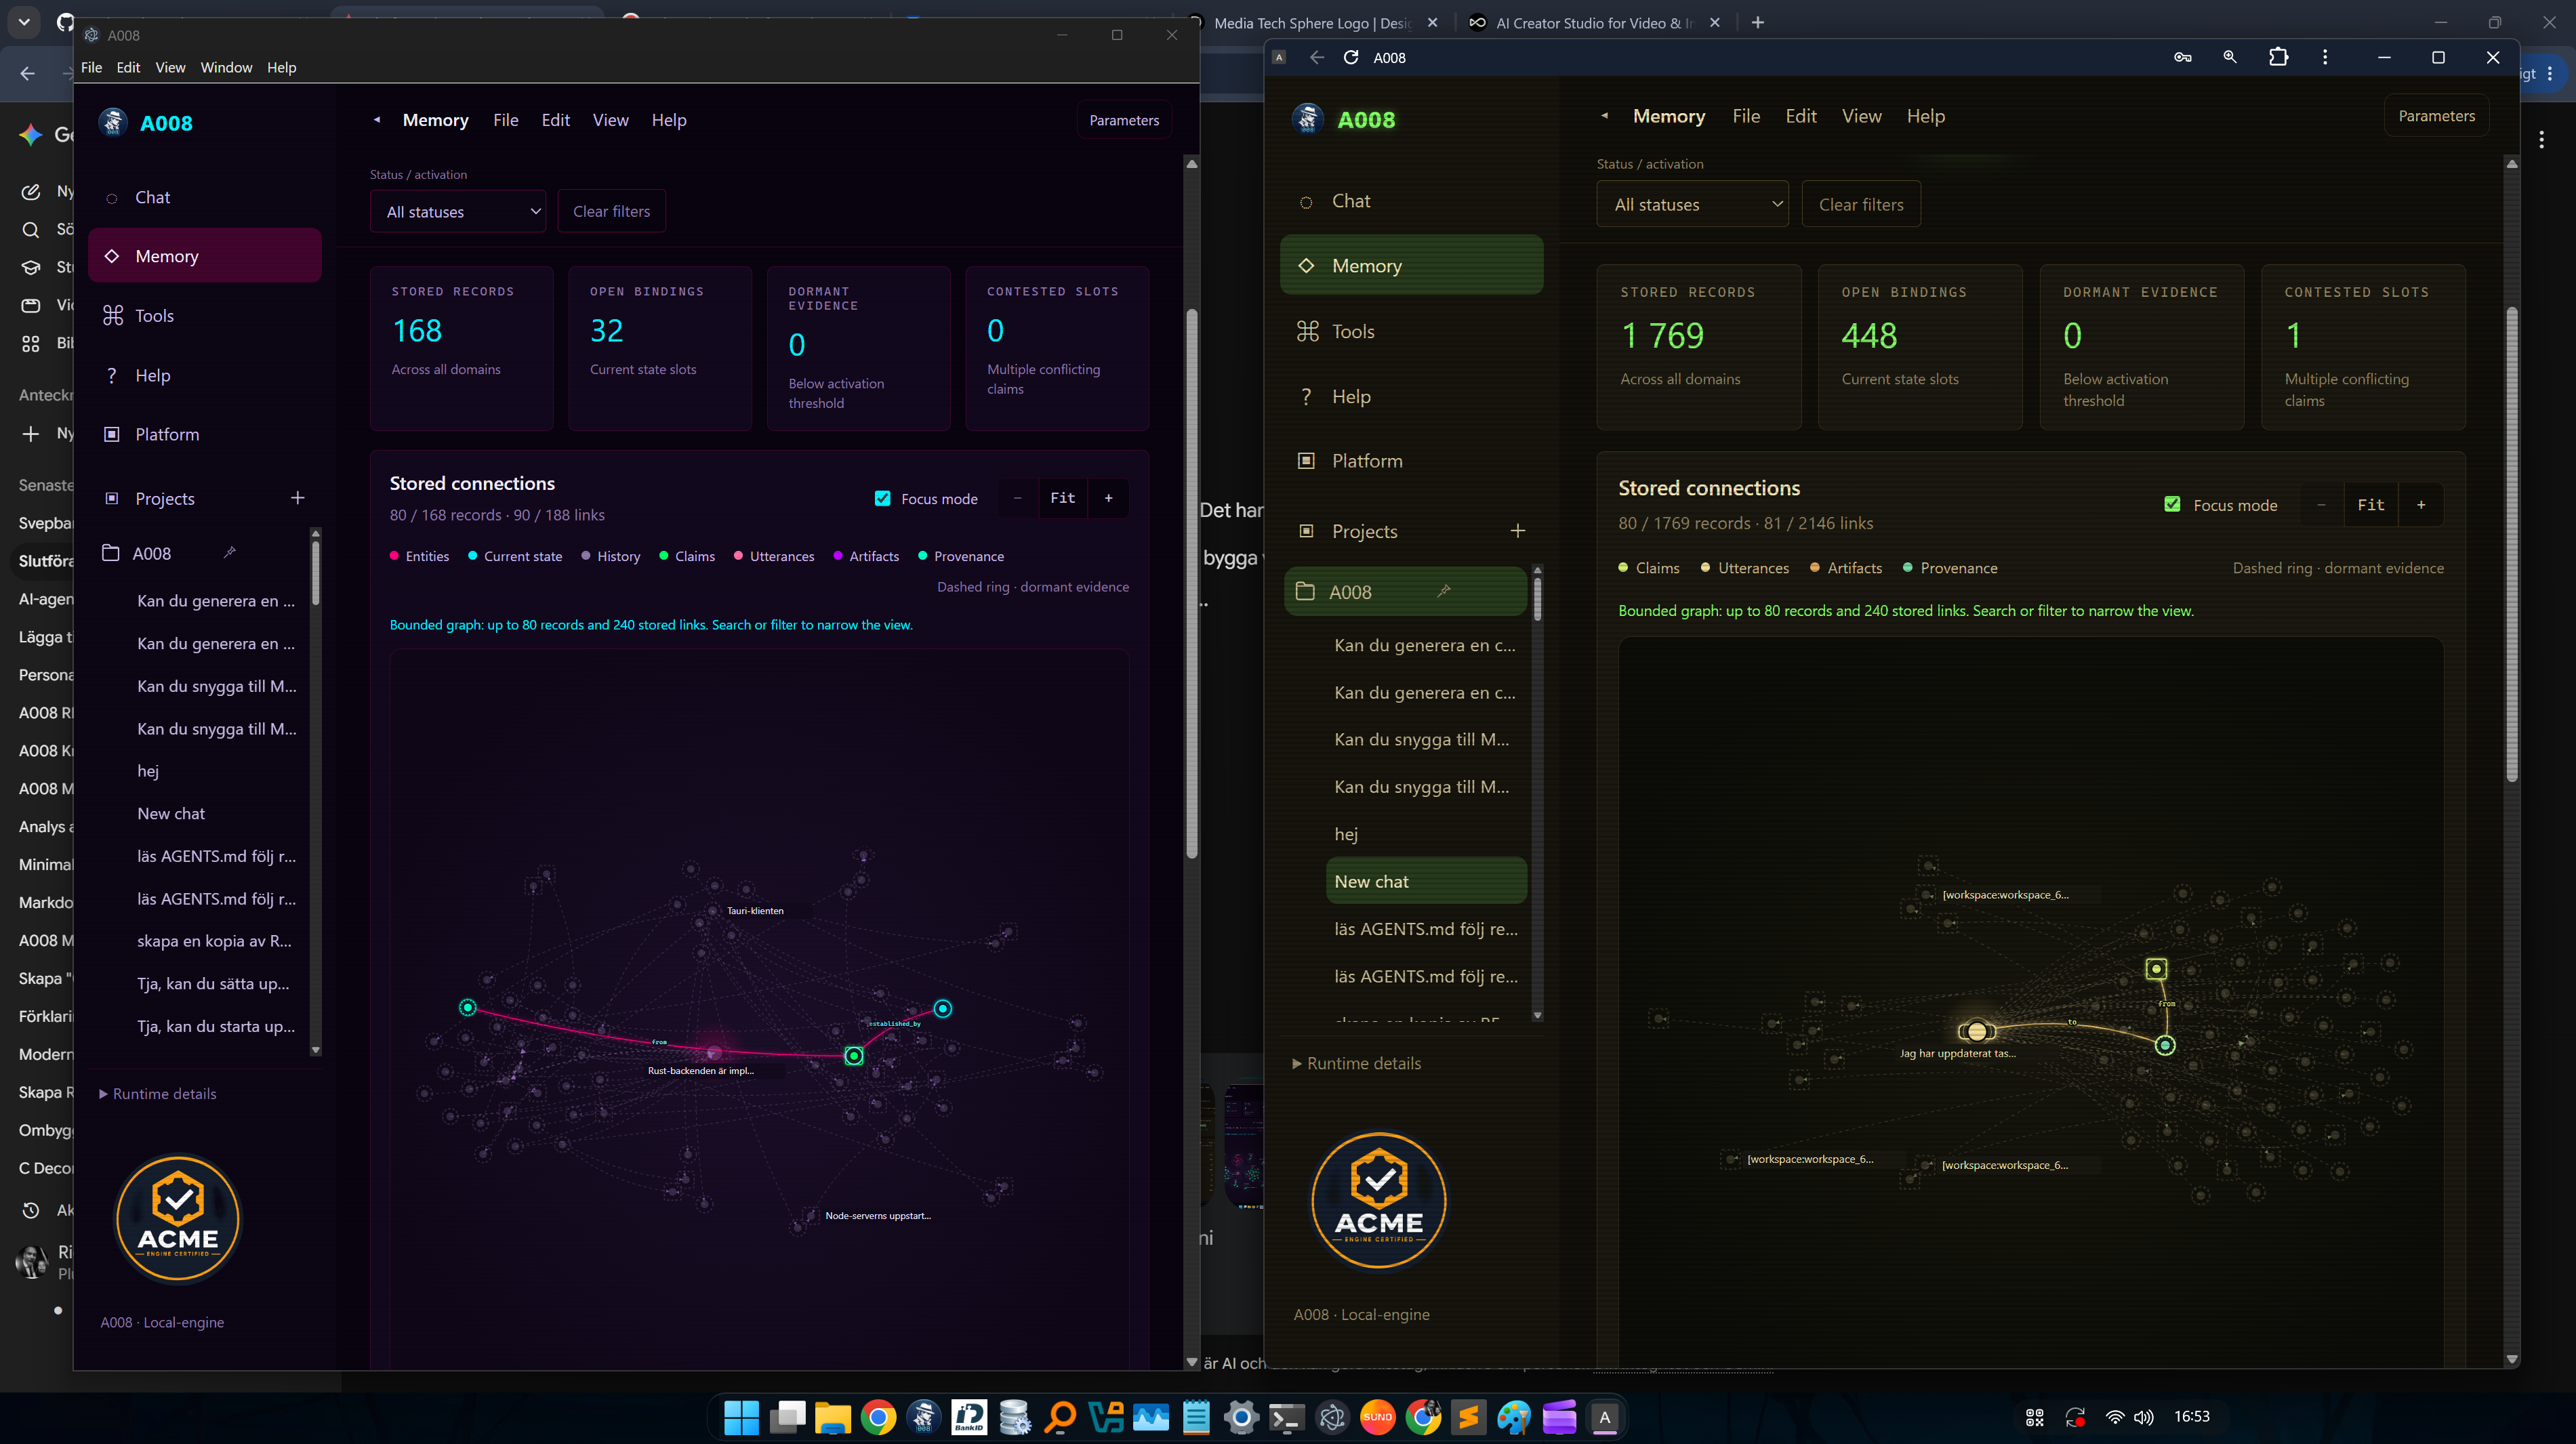Open All statuses dropdown in right window

[x=1692, y=204]
